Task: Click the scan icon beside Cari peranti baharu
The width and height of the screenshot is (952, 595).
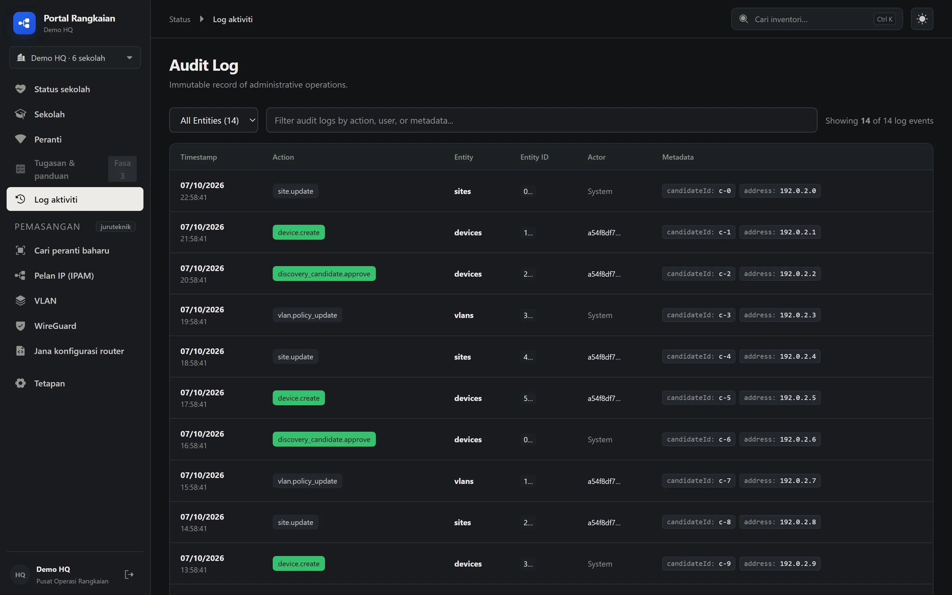Action: pos(20,250)
